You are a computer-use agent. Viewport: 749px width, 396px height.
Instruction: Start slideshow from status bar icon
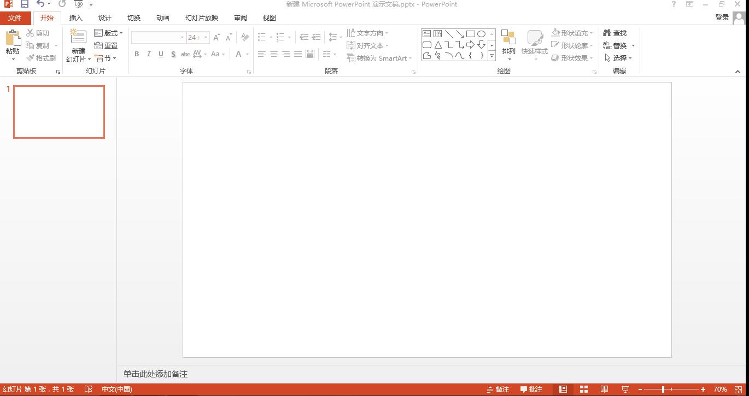tap(625, 389)
